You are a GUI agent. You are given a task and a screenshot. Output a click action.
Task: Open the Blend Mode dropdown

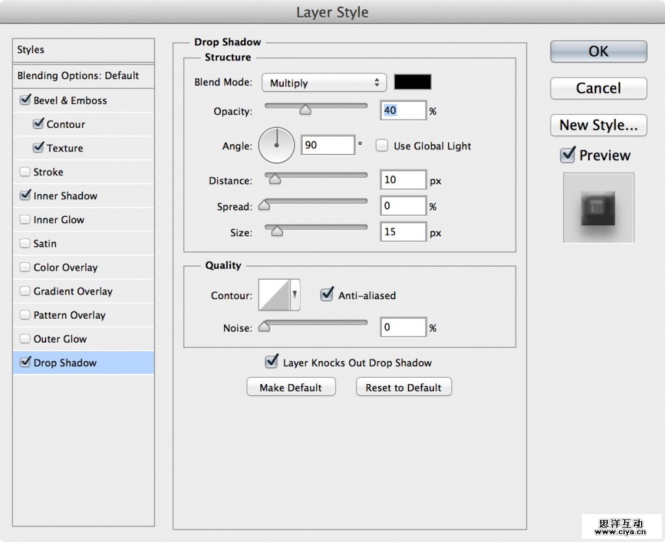pos(324,83)
